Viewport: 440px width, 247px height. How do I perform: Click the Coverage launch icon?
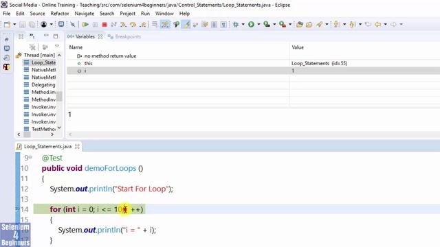click(x=267, y=25)
